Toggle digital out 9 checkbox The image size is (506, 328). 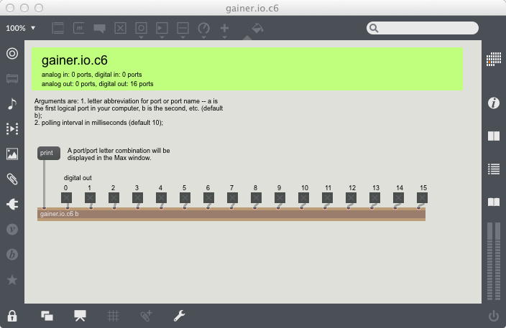point(280,198)
